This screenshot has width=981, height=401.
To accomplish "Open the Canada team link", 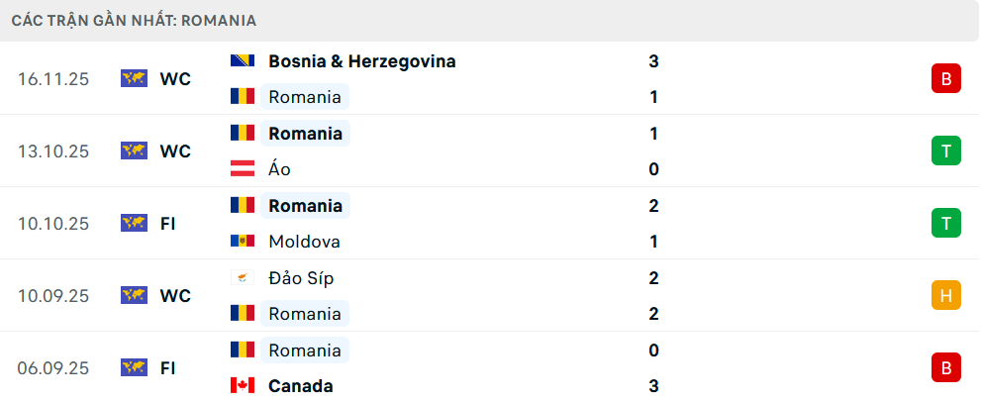I will tap(300, 386).
